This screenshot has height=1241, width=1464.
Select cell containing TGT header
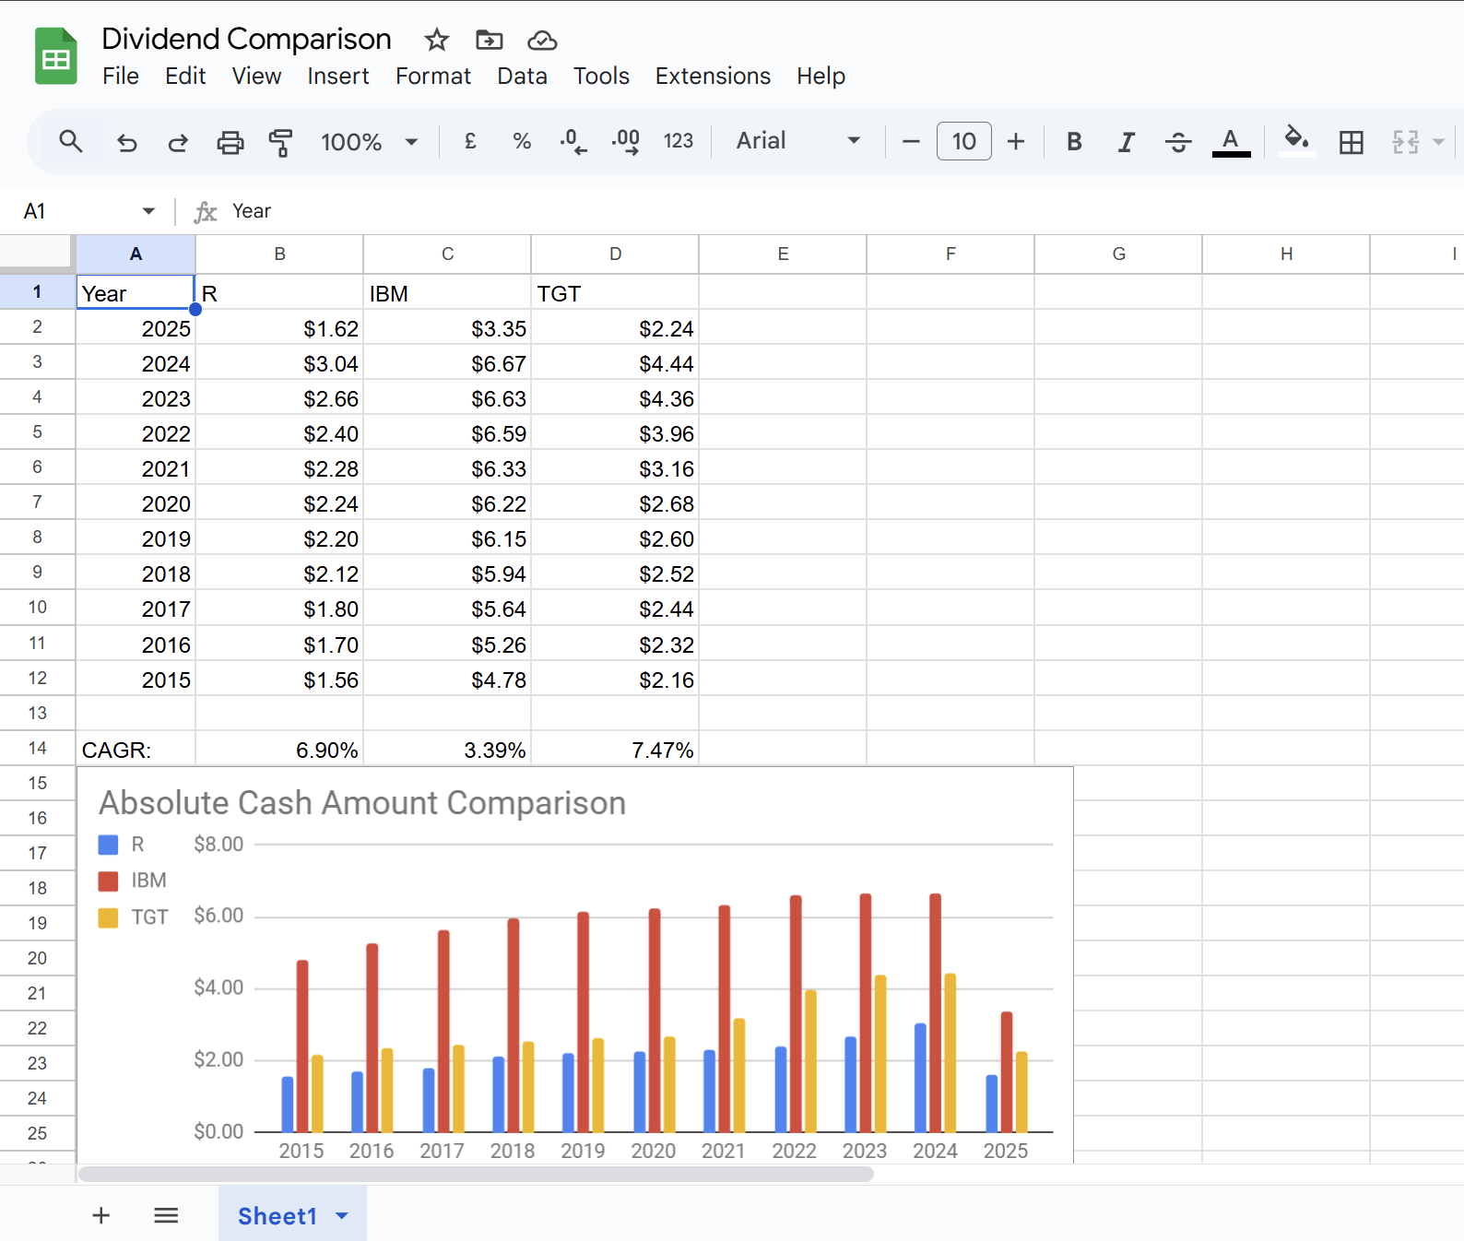(x=615, y=293)
